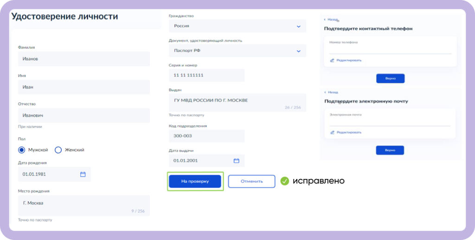Confirm phone number with Верно button

pos(391,79)
